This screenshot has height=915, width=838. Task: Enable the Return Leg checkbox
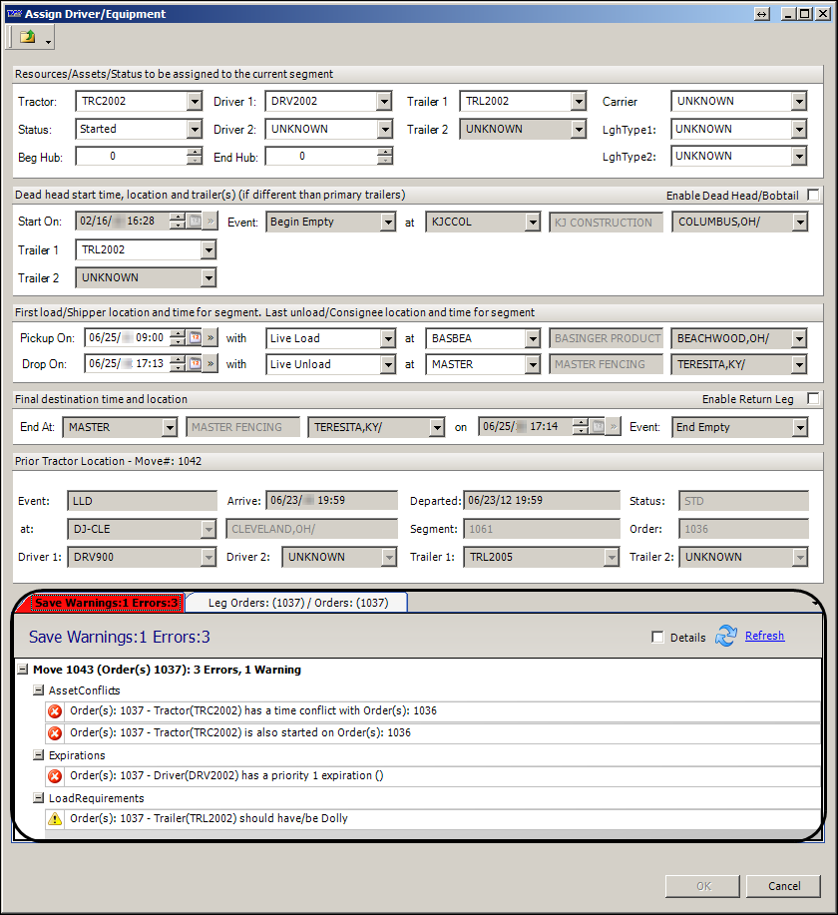point(813,399)
